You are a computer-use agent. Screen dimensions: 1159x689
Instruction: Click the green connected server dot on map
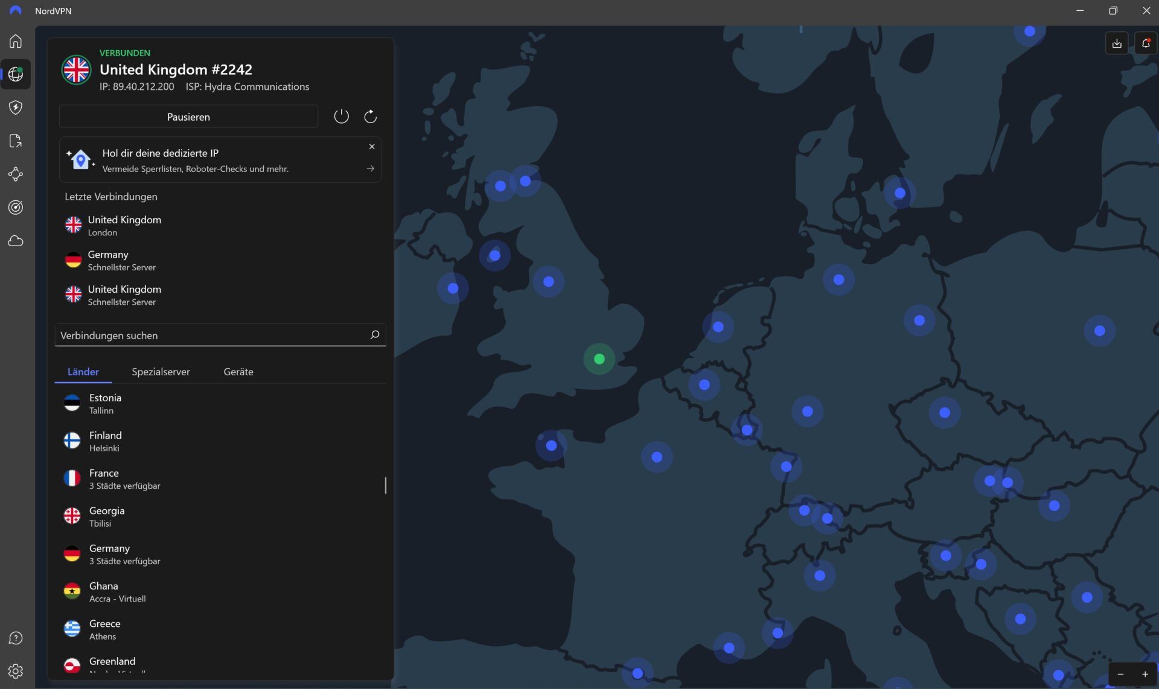599,359
